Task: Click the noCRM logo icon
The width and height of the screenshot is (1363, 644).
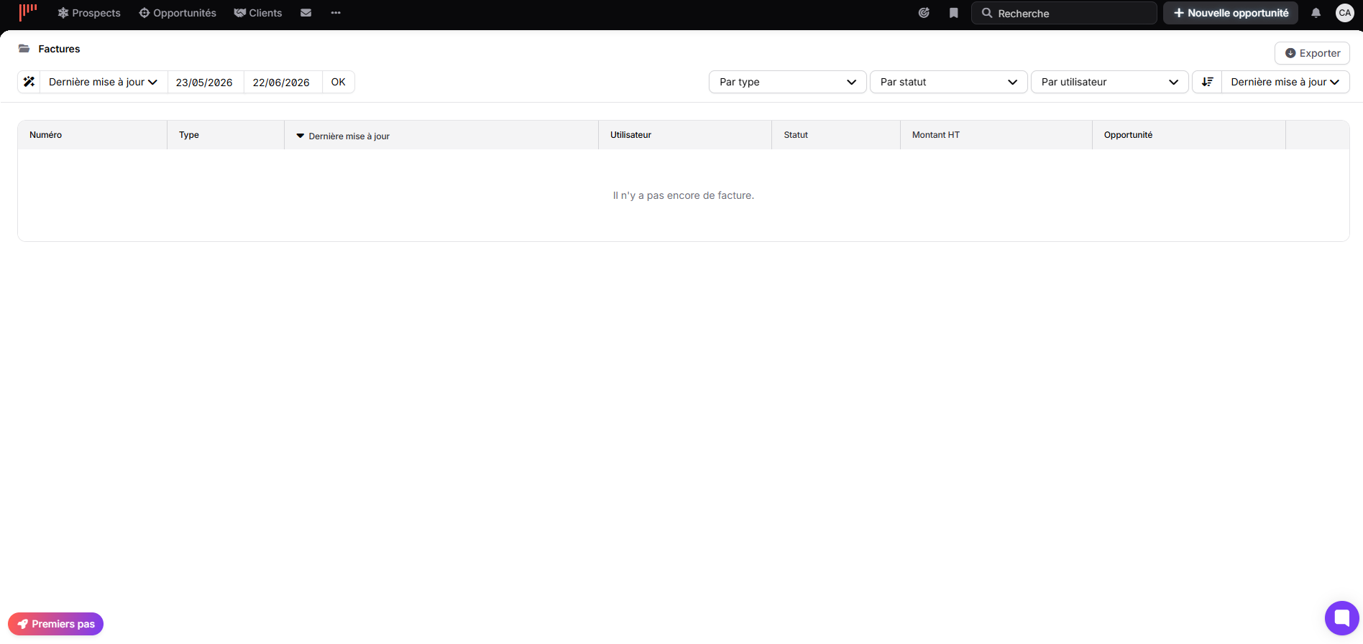Action: coord(27,11)
